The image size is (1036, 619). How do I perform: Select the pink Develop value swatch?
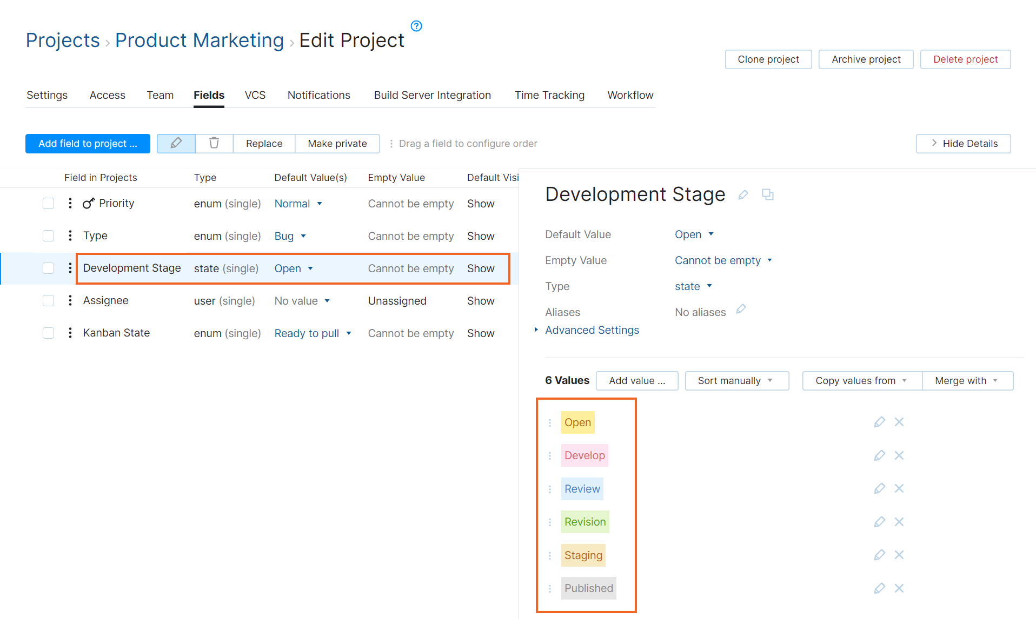[x=584, y=455]
